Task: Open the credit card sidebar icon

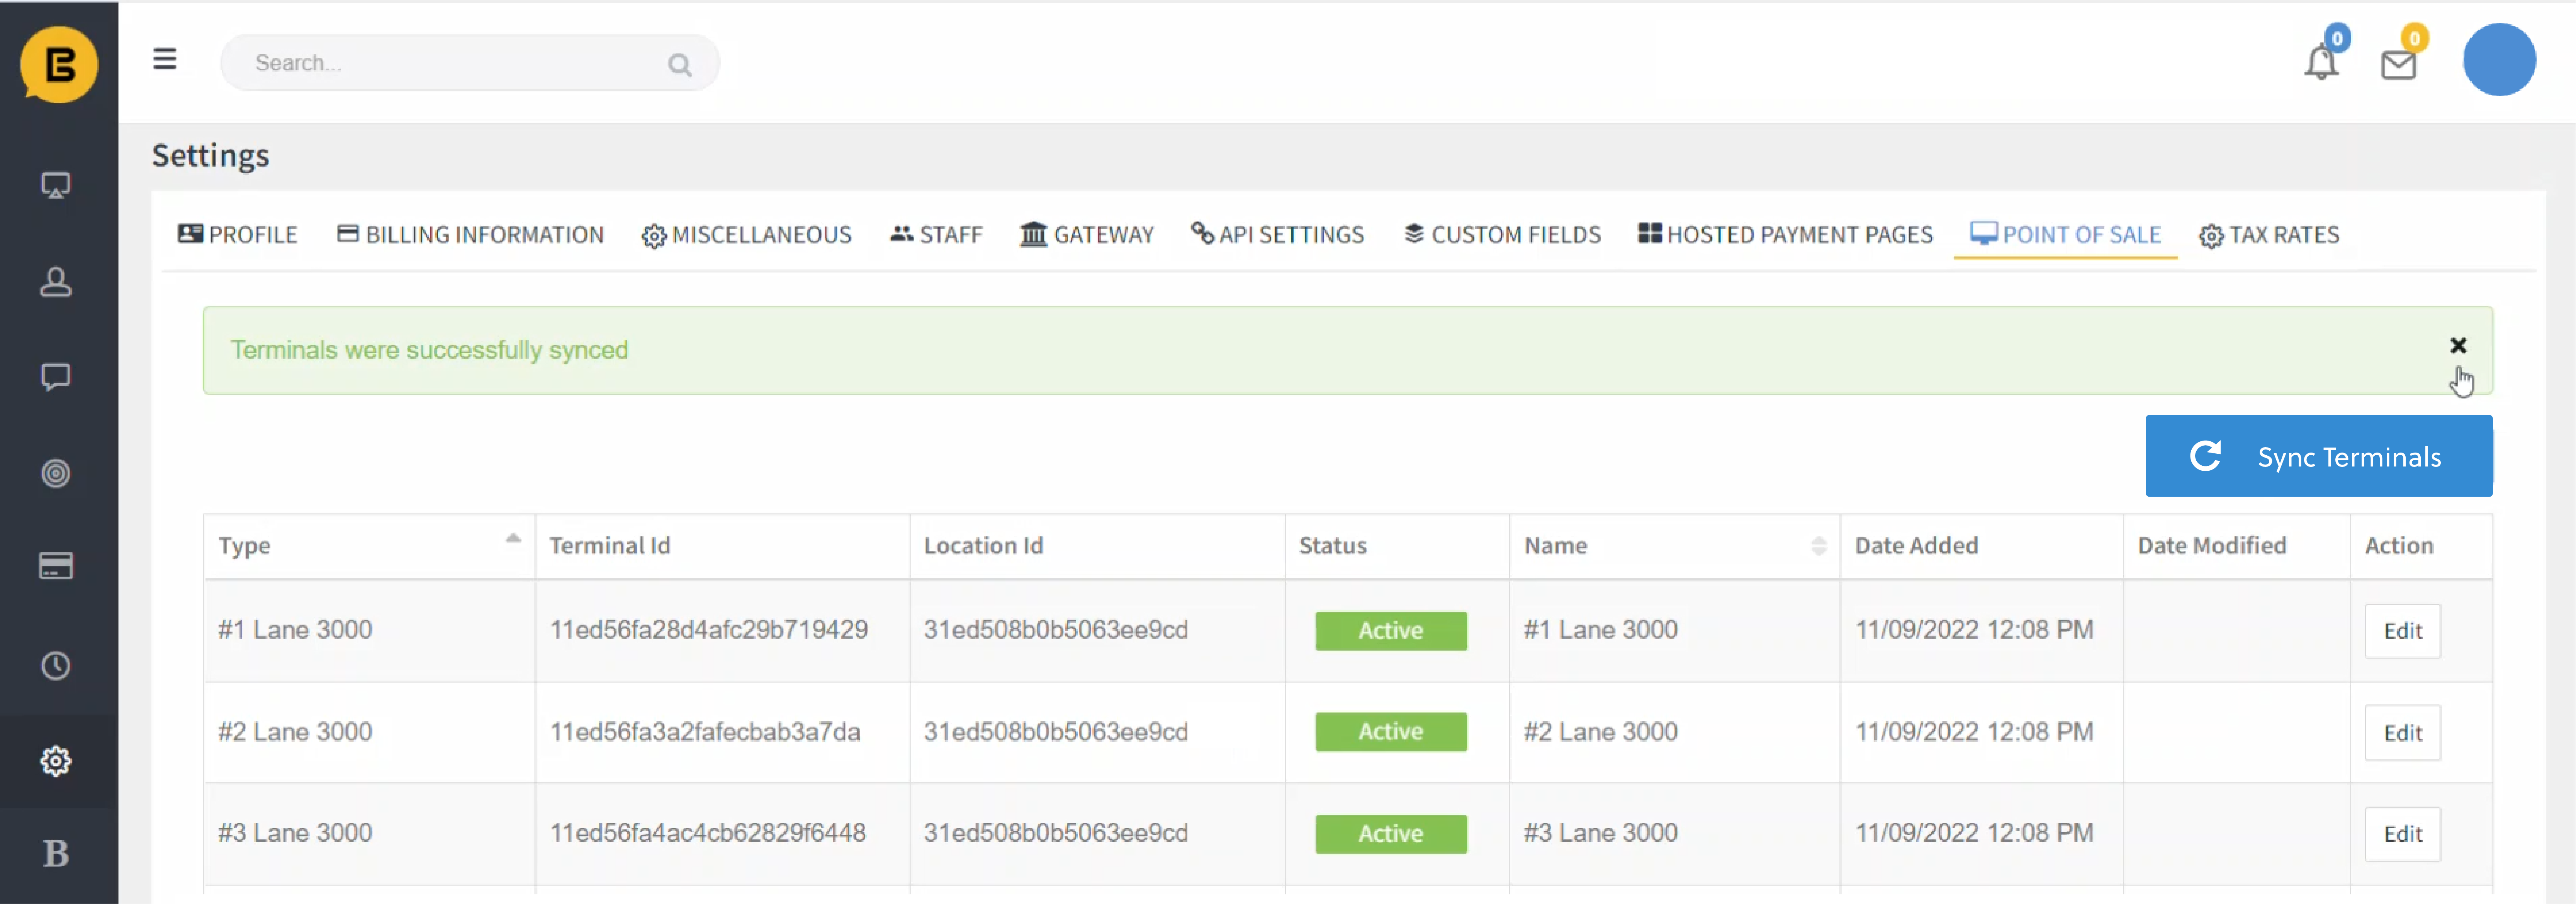Action: pyautogui.click(x=56, y=567)
